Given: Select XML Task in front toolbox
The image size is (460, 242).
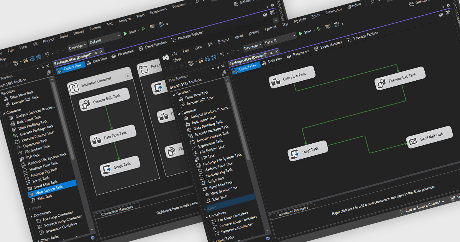Looking at the screenshot, I should tap(216, 197).
